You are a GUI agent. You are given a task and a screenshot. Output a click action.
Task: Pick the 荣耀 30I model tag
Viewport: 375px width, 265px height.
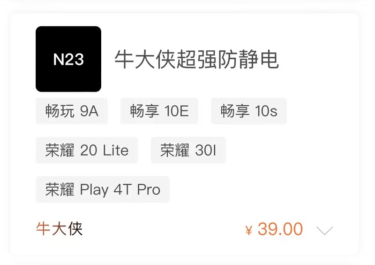point(188,150)
